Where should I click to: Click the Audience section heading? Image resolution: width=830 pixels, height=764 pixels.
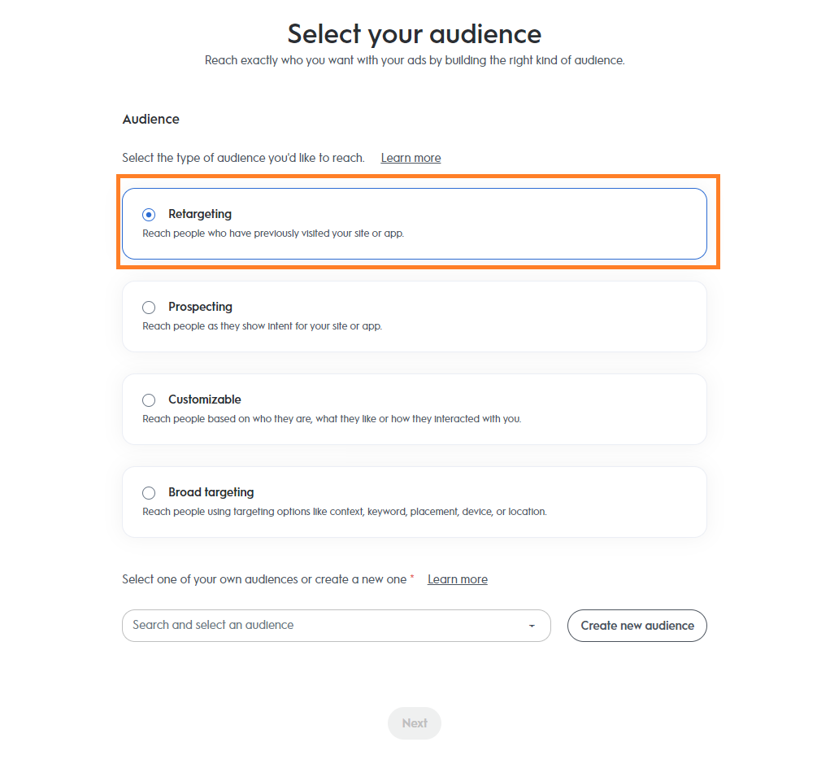pyautogui.click(x=151, y=119)
